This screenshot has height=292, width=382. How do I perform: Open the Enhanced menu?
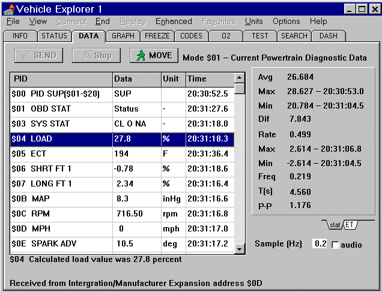(x=174, y=21)
